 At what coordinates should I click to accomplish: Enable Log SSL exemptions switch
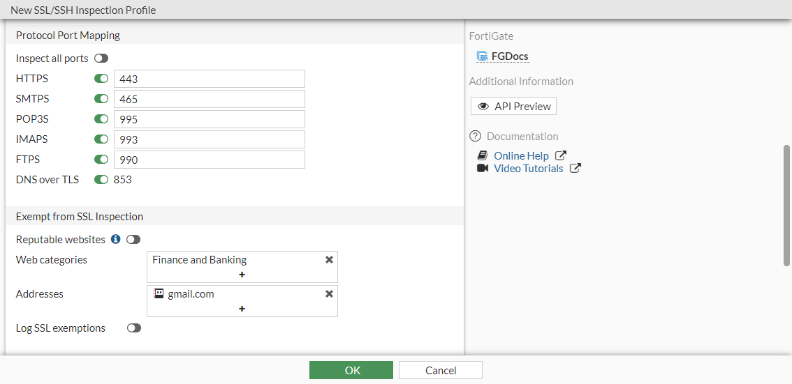tap(134, 328)
